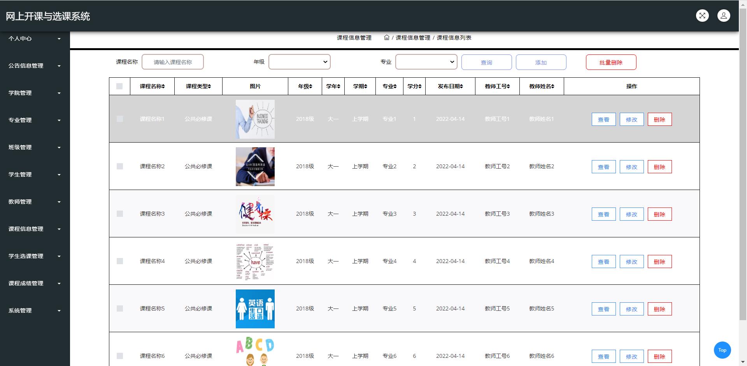Click 删除 for 课程名称6 row
This screenshot has height=366, width=747.
point(659,356)
